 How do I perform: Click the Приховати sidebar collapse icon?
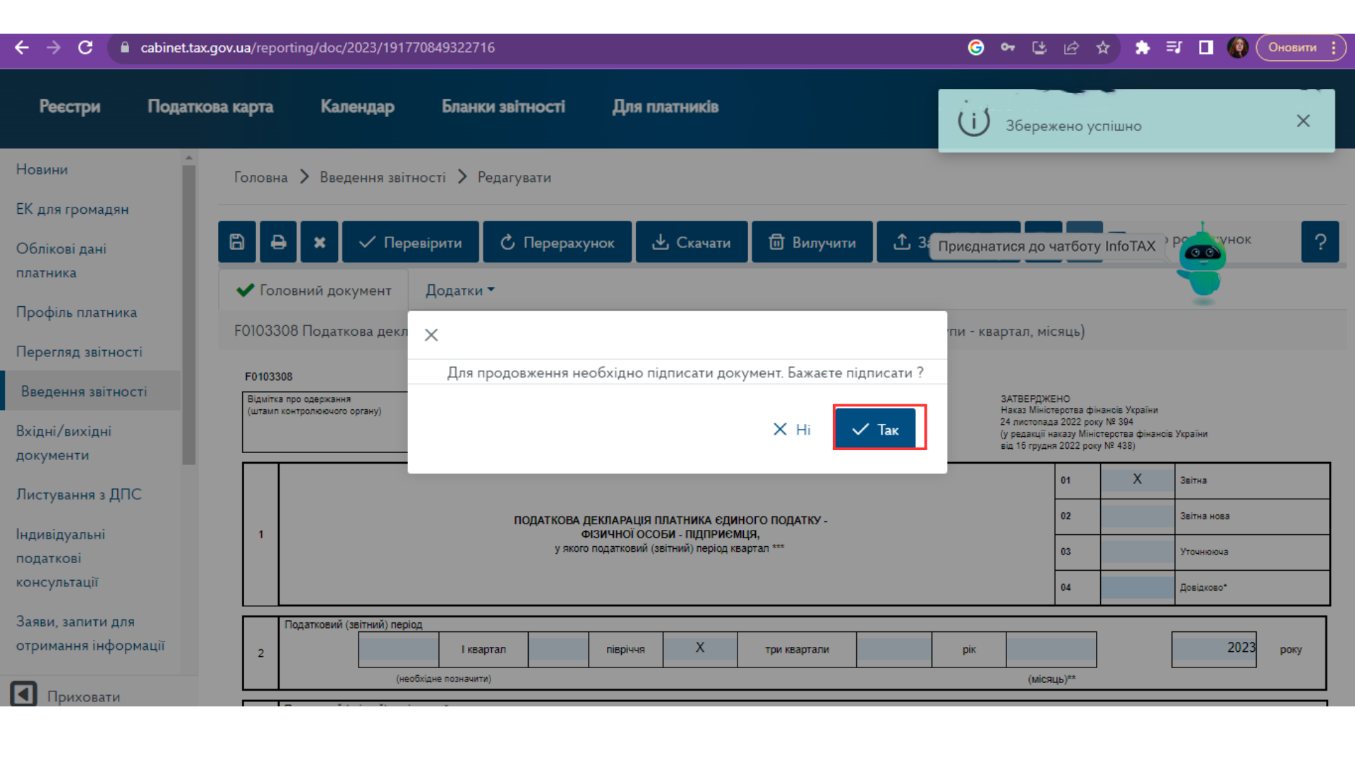click(23, 694)
